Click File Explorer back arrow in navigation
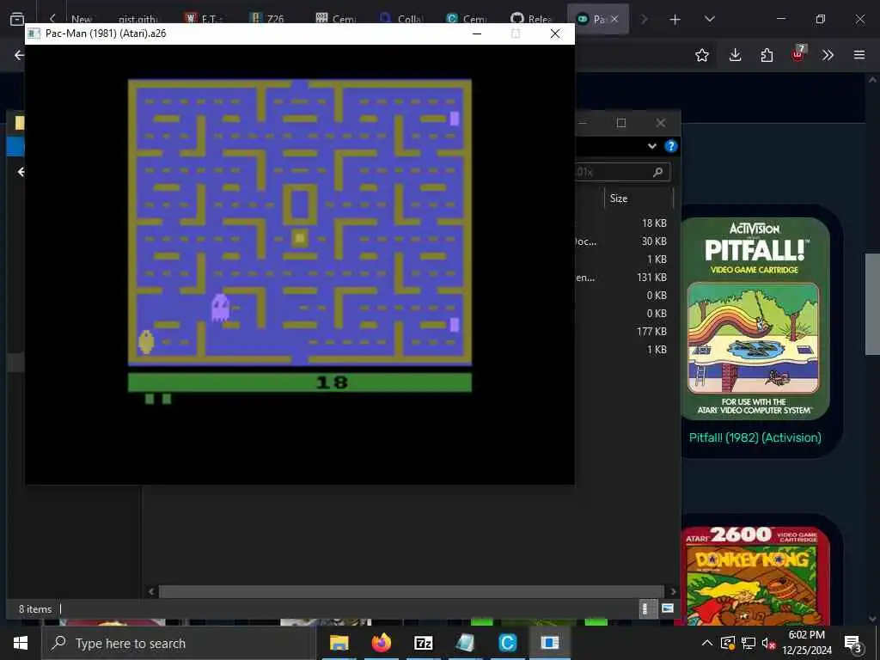The width and height of the screenshot is (880, 660). [21, 172]
